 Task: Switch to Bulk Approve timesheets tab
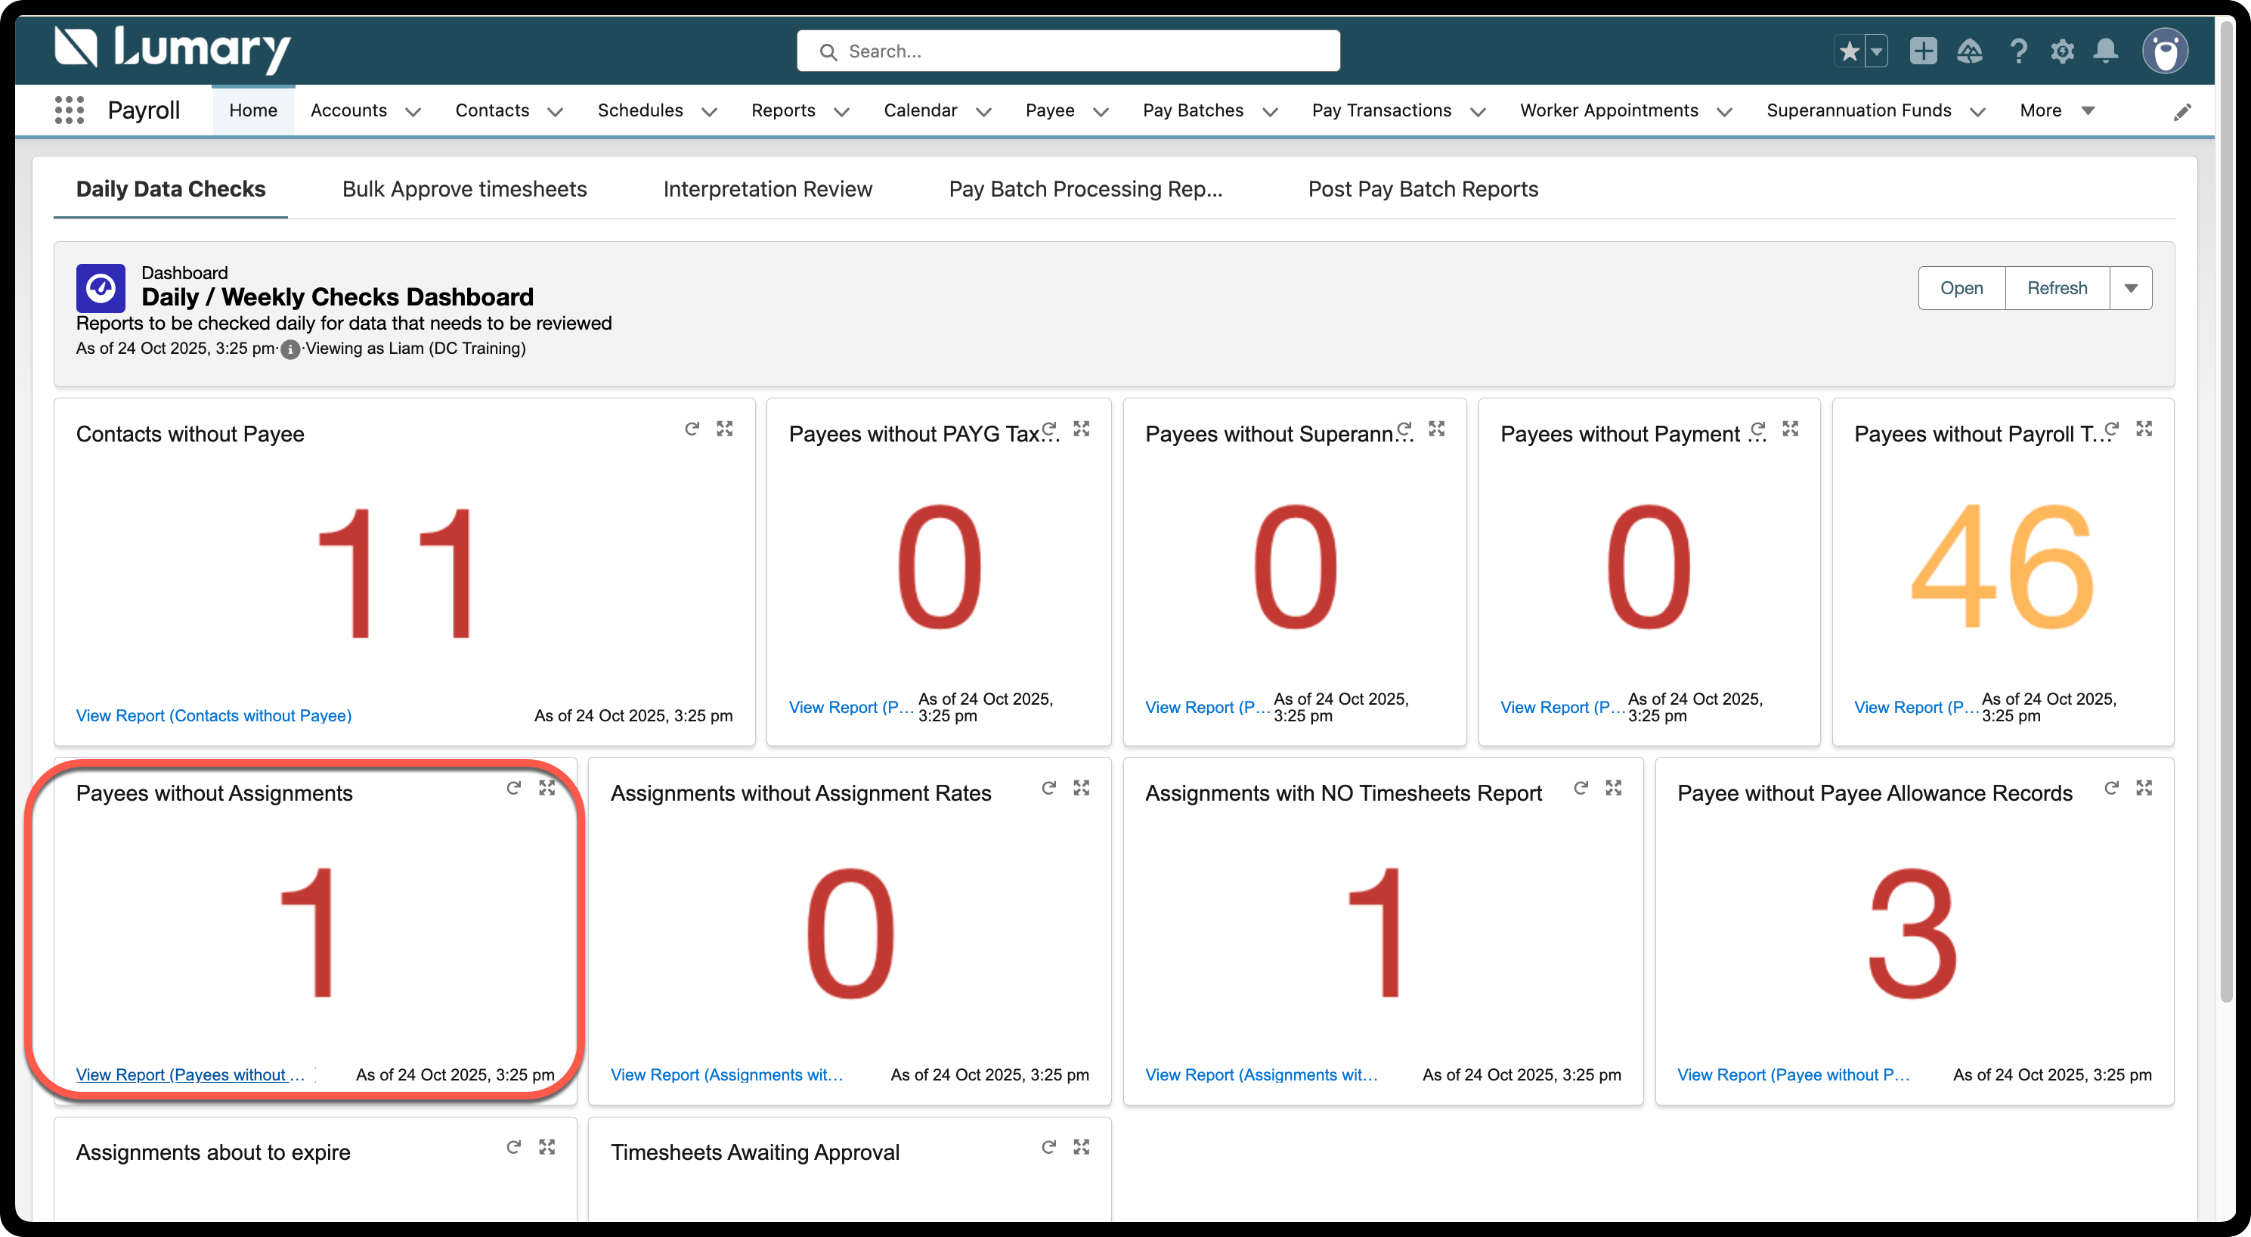tap(464, 189)
